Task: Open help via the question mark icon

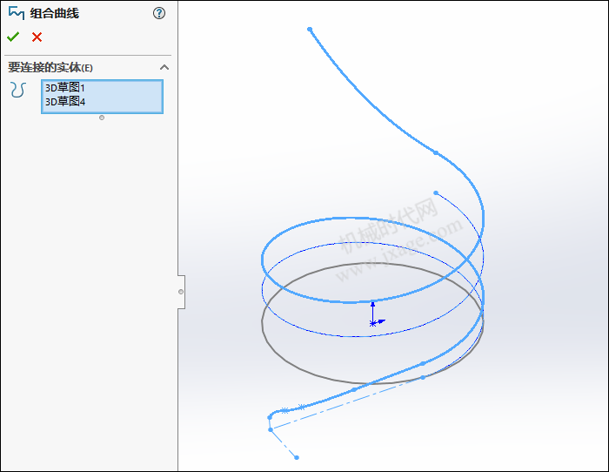Action: click(158, 13)
